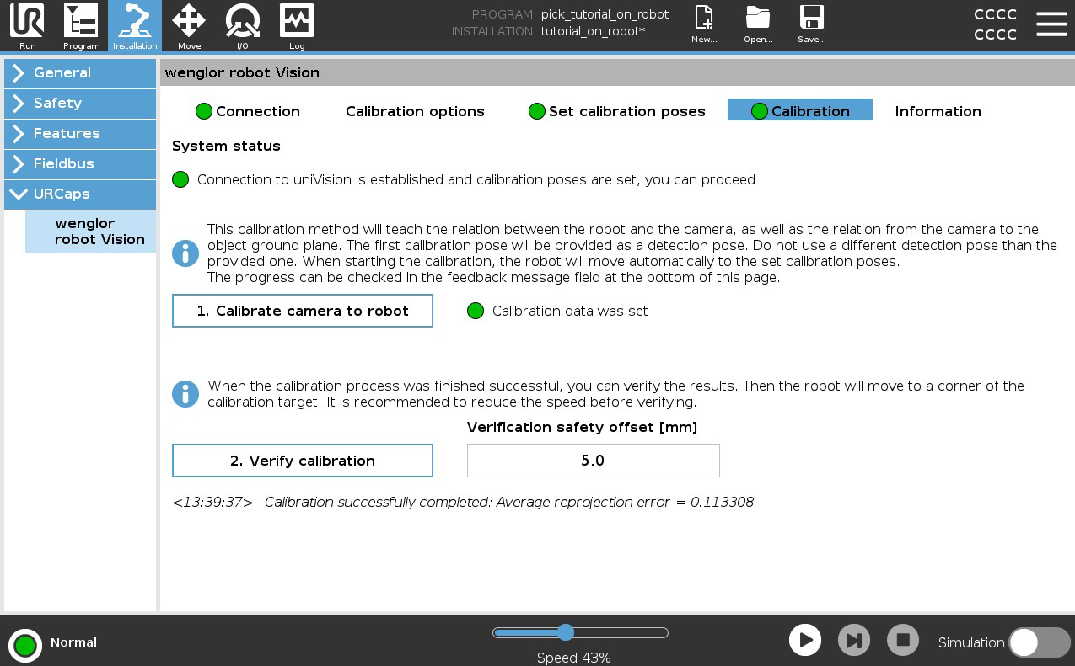Click the pick_tutorial_on_robot program name

pos(605,14)
